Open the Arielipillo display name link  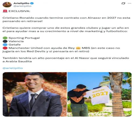21,3
